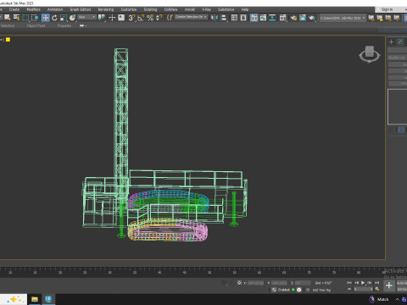
Task: Open the Help menu
Action: point(245,9)
